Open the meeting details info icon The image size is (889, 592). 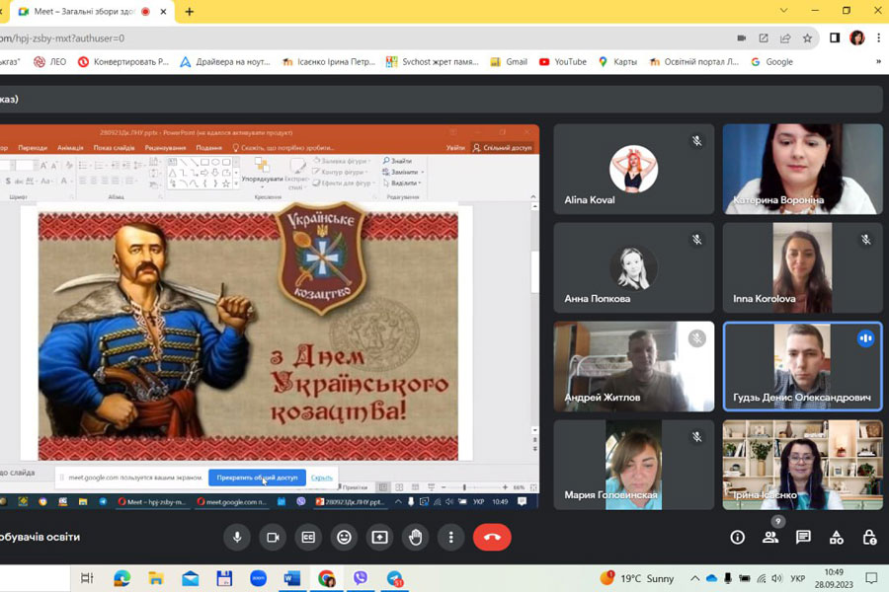coord(737,537)
